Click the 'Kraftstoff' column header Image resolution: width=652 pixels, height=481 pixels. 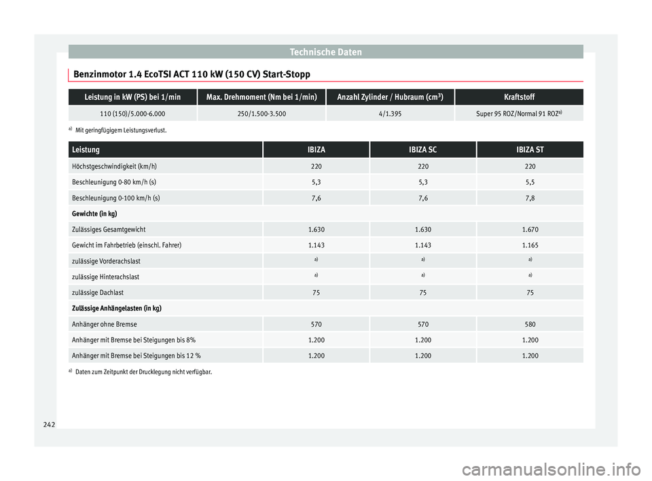(x=520, y=97)
